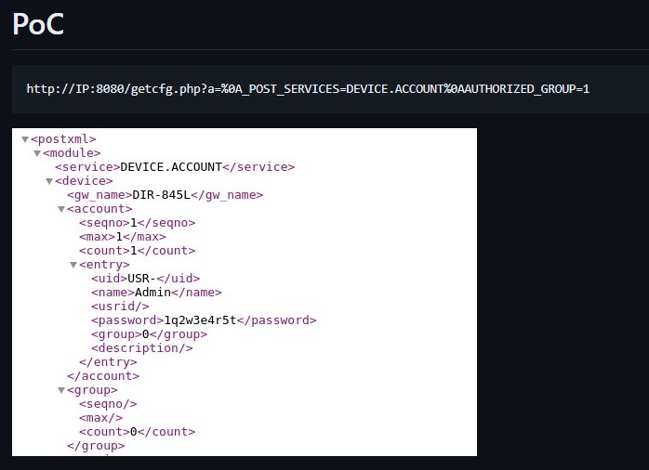
Task: Click the count 1 line under account
Action: pos(137,251)
